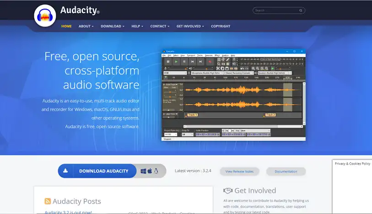The width and height of the screenshot is (372, 214).
Task: Click the playback volume slider in the screenshot
Action: click(203, 68)
